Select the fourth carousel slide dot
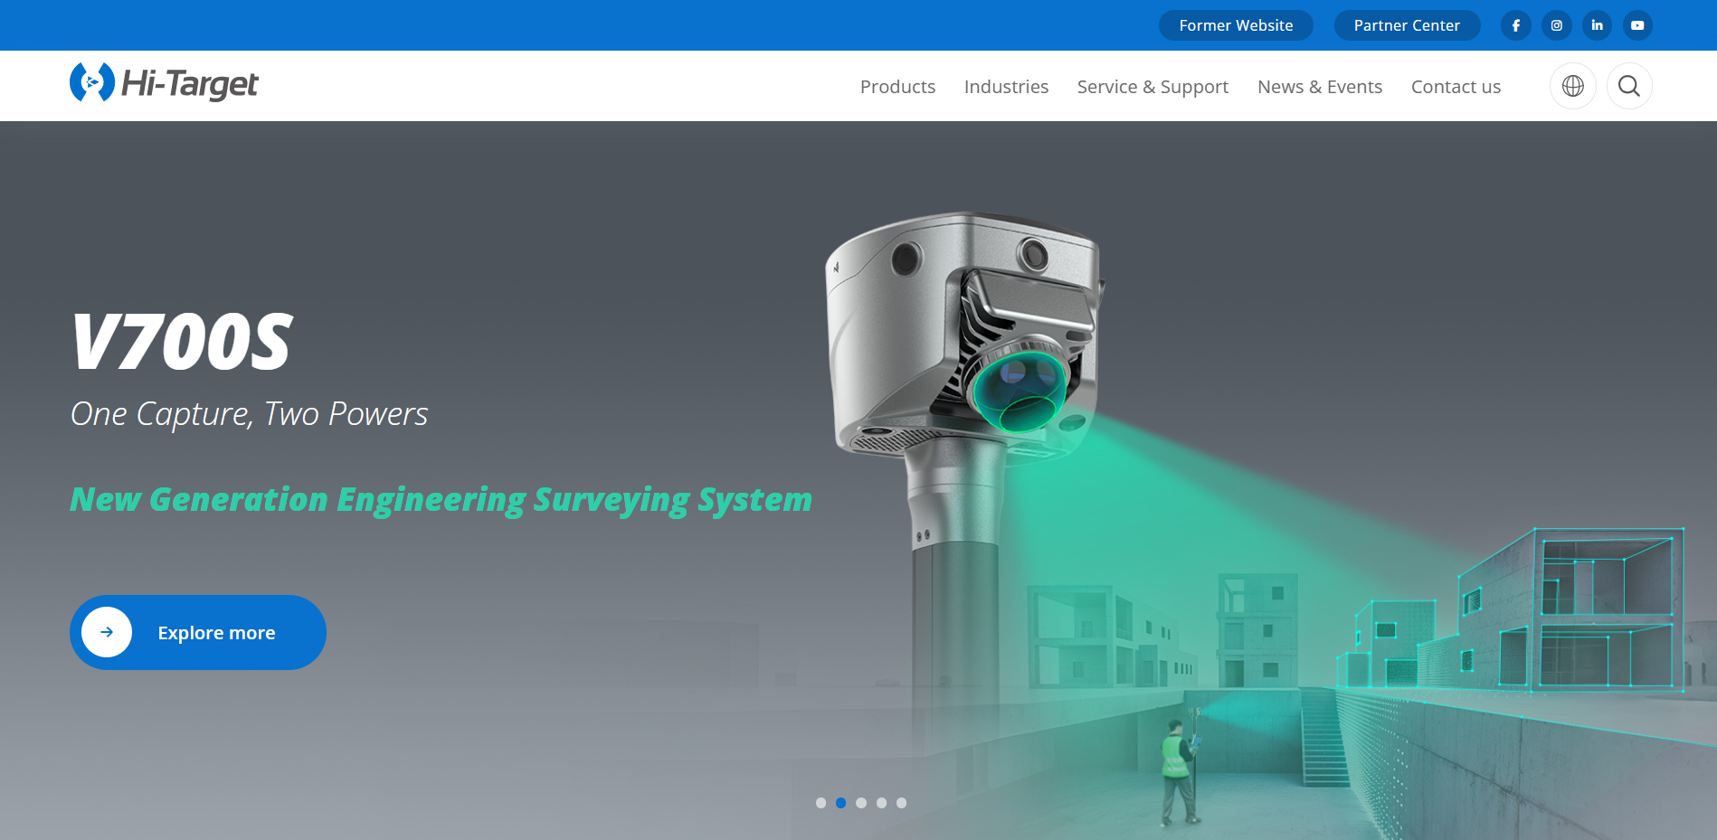This screenshot has height=840, width=1717. pos(881,803)
